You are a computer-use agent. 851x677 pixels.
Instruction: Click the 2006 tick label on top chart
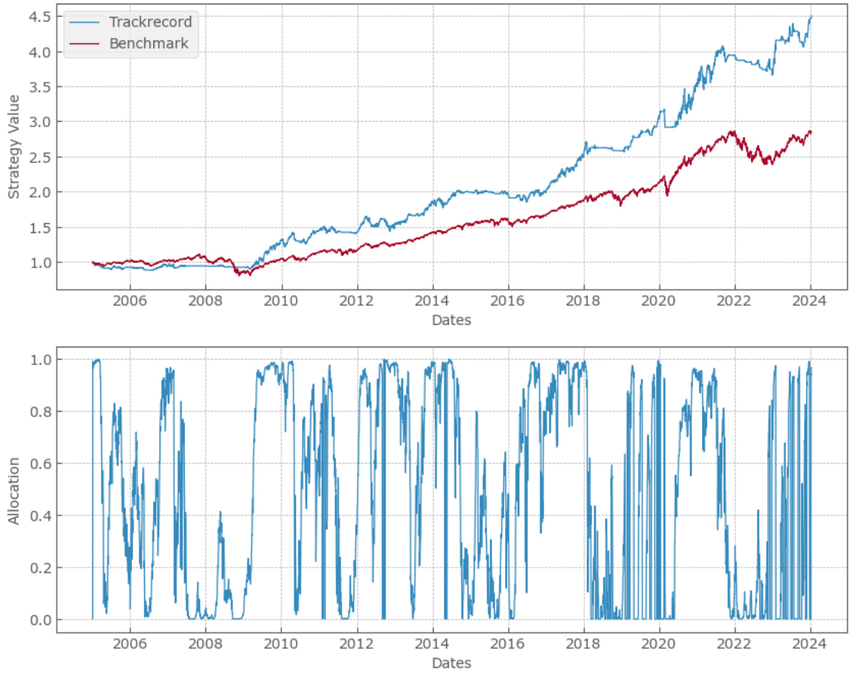(x=130, y=301)
